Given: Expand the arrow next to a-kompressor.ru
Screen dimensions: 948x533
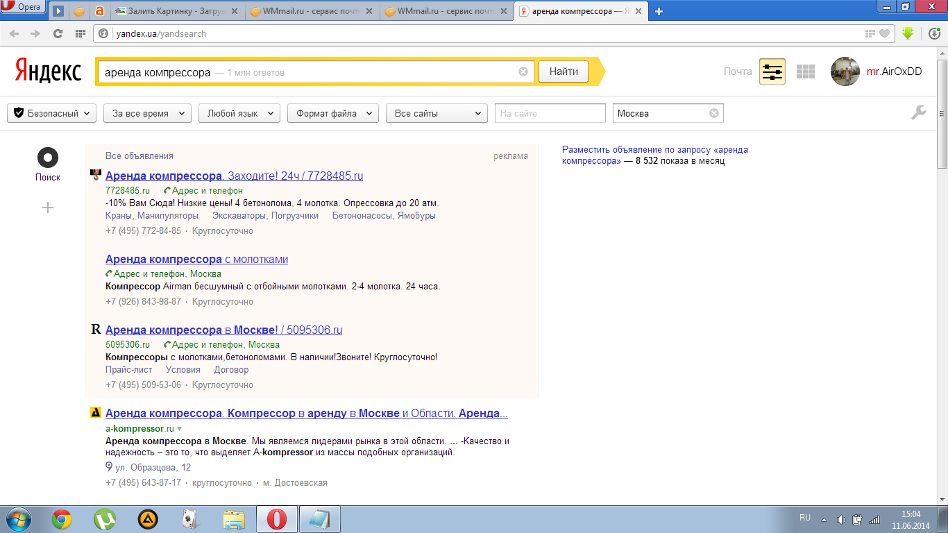Looking at the screenshot, I should click(x=180, y=430).
